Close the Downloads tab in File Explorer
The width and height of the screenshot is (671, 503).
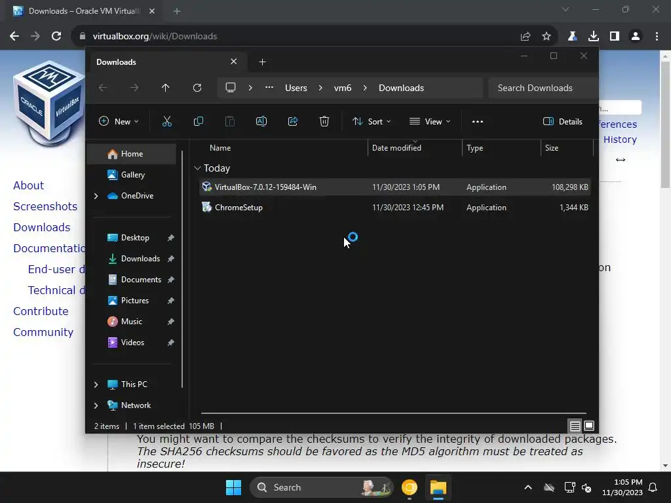point(234,62)
